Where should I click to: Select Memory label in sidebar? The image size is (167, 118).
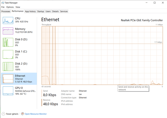pos(20,29)
